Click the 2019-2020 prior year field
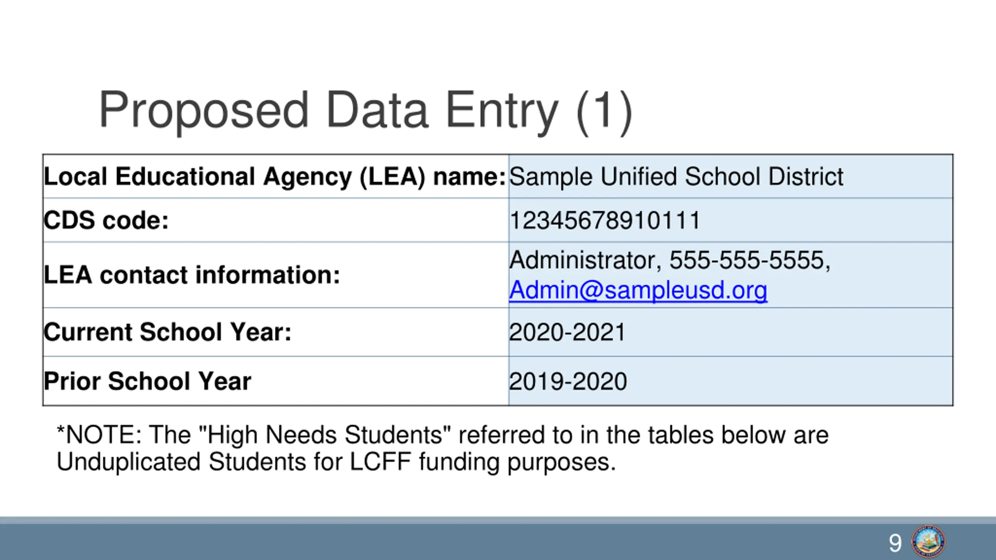The width and height of the screenshot is (996, 560). point(568,381)
